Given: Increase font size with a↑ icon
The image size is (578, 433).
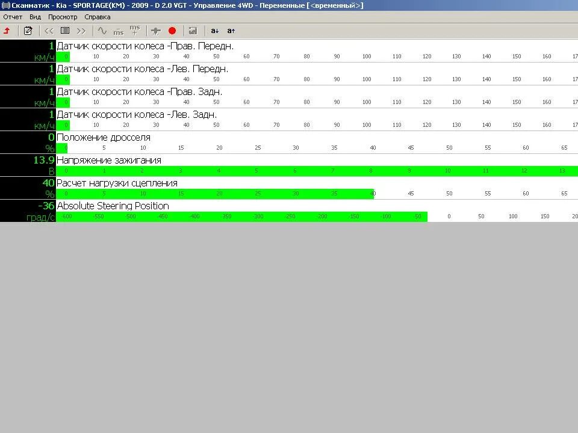Looking at the screenshot, I should (x=231, y=31).
